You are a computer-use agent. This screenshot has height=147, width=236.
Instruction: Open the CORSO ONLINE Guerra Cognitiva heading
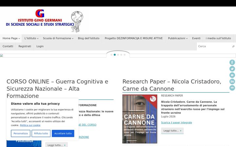57,89
